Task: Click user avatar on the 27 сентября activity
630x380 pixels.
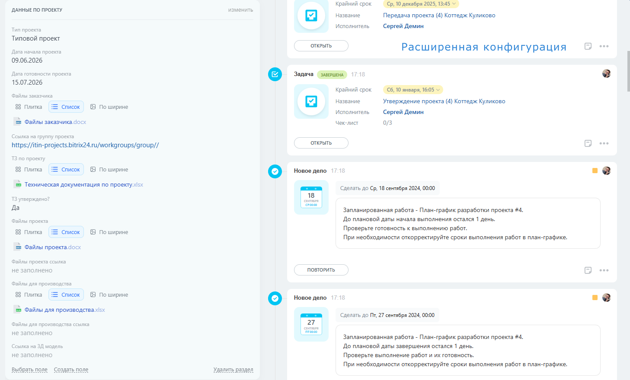Action: [x=607, y=298]
